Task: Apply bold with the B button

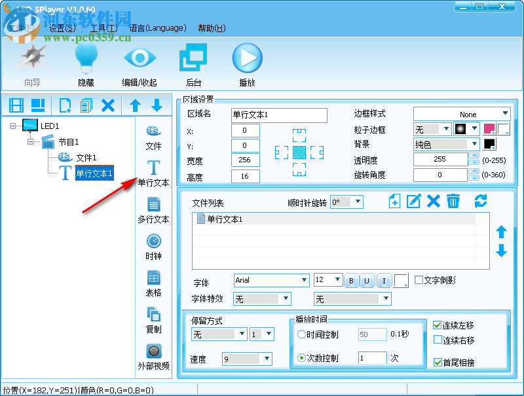Action: [352, 279]
